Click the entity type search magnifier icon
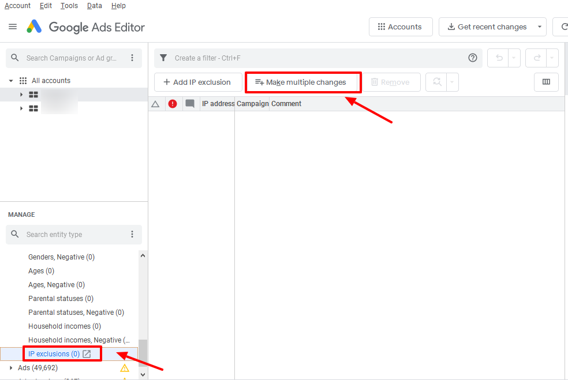The width and height of the screenshot is (568, 380). click(15, 234)
